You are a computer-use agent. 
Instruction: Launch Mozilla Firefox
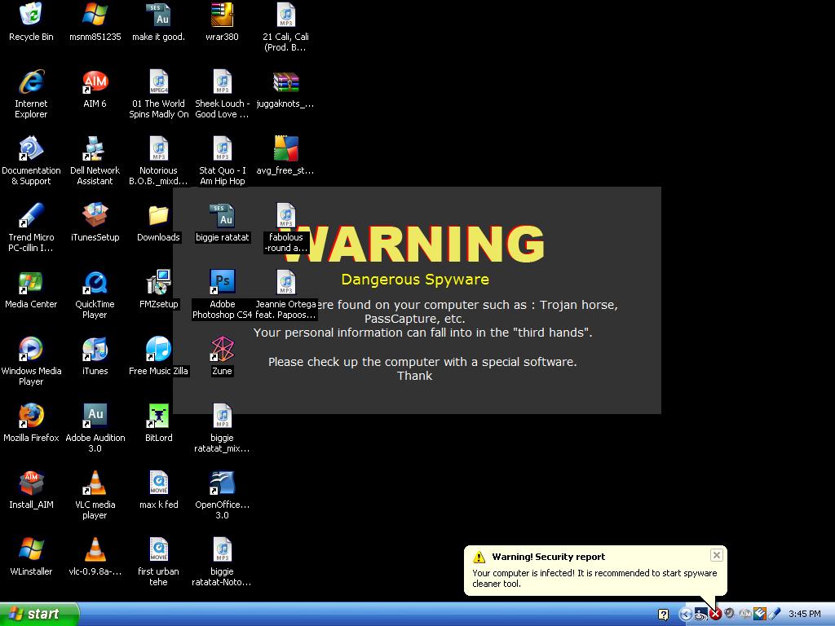pyautogui.click(x=31, y=416)
